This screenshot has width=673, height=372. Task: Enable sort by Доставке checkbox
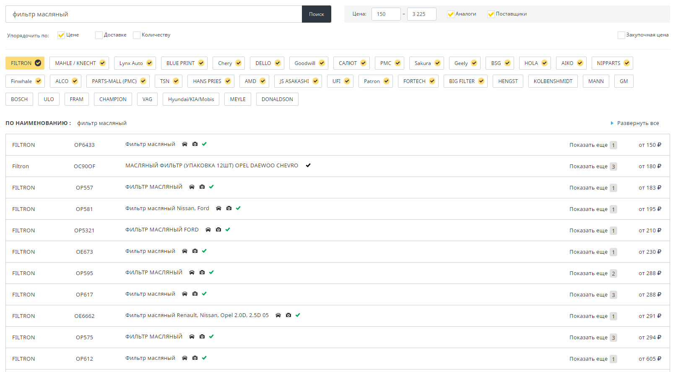tap(99, 35)
